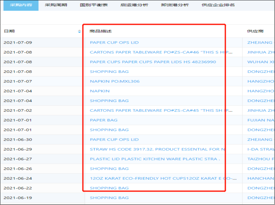This screenshot has height=205, width=275.
Task: Open the HANGZHO supplier in the 2021-07-04 row
Action: click(x=261, y=91)
